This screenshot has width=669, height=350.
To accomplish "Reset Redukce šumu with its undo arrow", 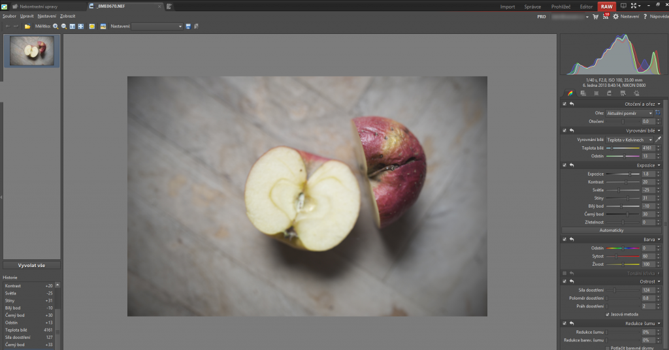I will point(572,323).
